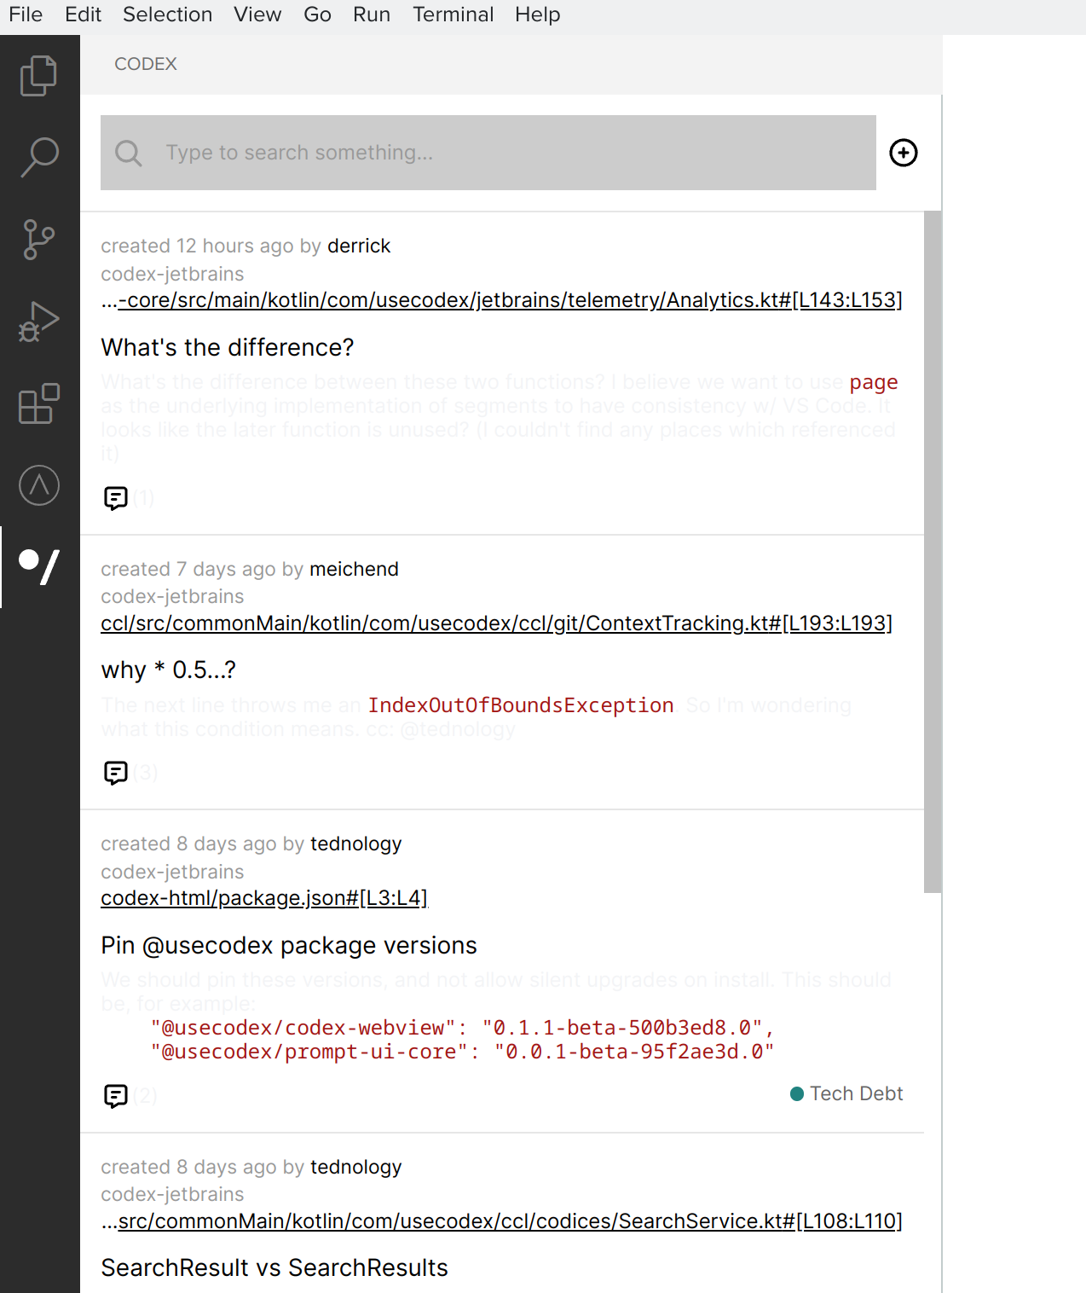Open the Source Control view
This screenshot has width=1086, height=1293.
(39, 240)
